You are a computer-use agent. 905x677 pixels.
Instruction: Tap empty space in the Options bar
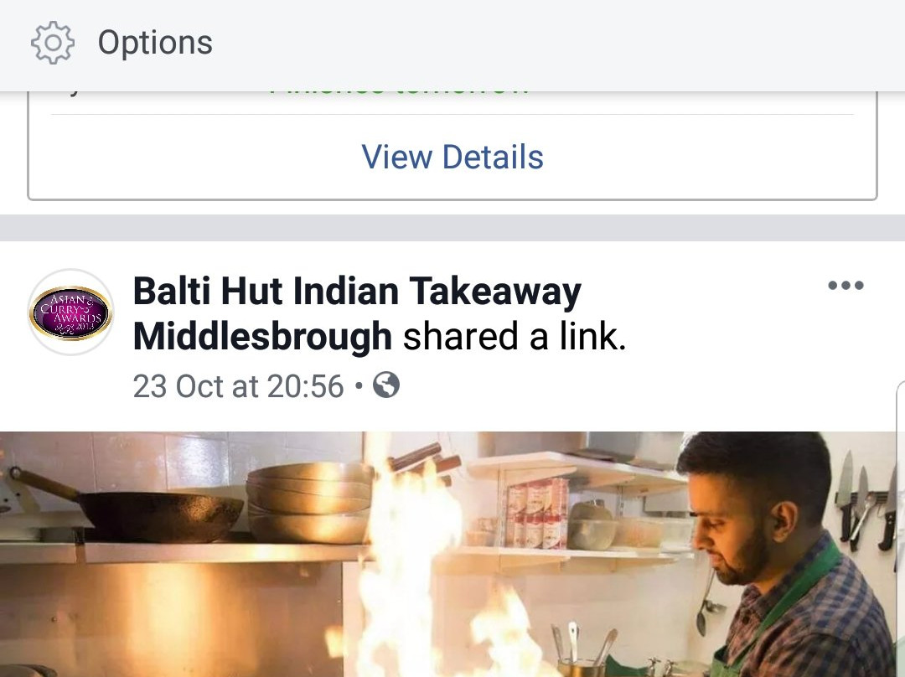[554, 44]
